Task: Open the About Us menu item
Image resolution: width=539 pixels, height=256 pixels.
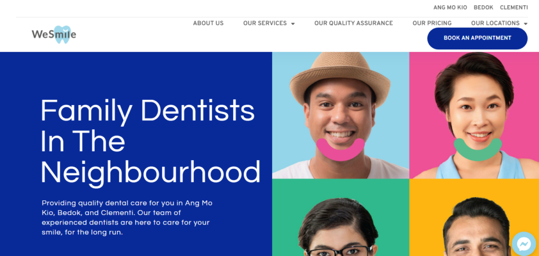Action: [208, 23]
